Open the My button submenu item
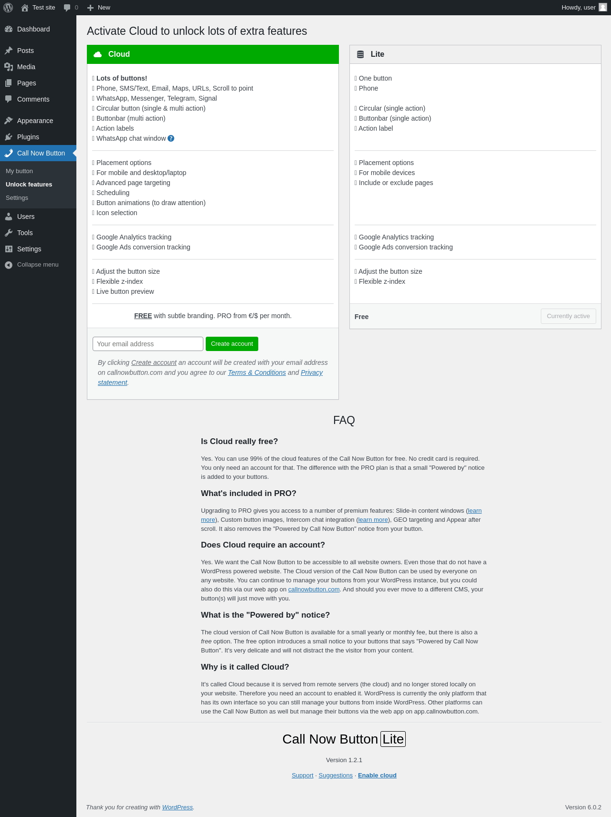 click(19, 171)
